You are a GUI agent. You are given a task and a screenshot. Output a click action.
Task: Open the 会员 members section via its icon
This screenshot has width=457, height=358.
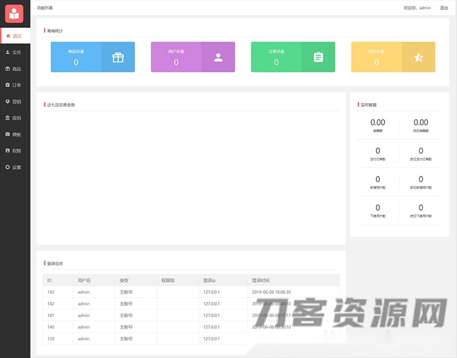8,52
